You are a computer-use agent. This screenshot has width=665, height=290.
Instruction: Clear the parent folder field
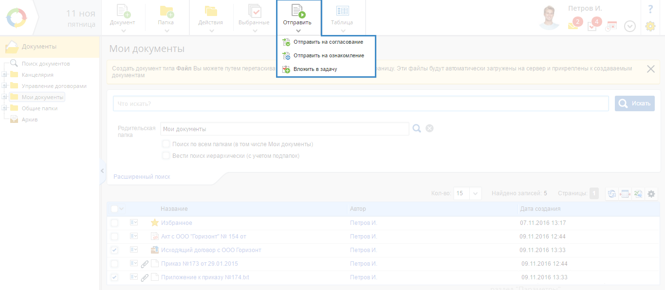429,128
